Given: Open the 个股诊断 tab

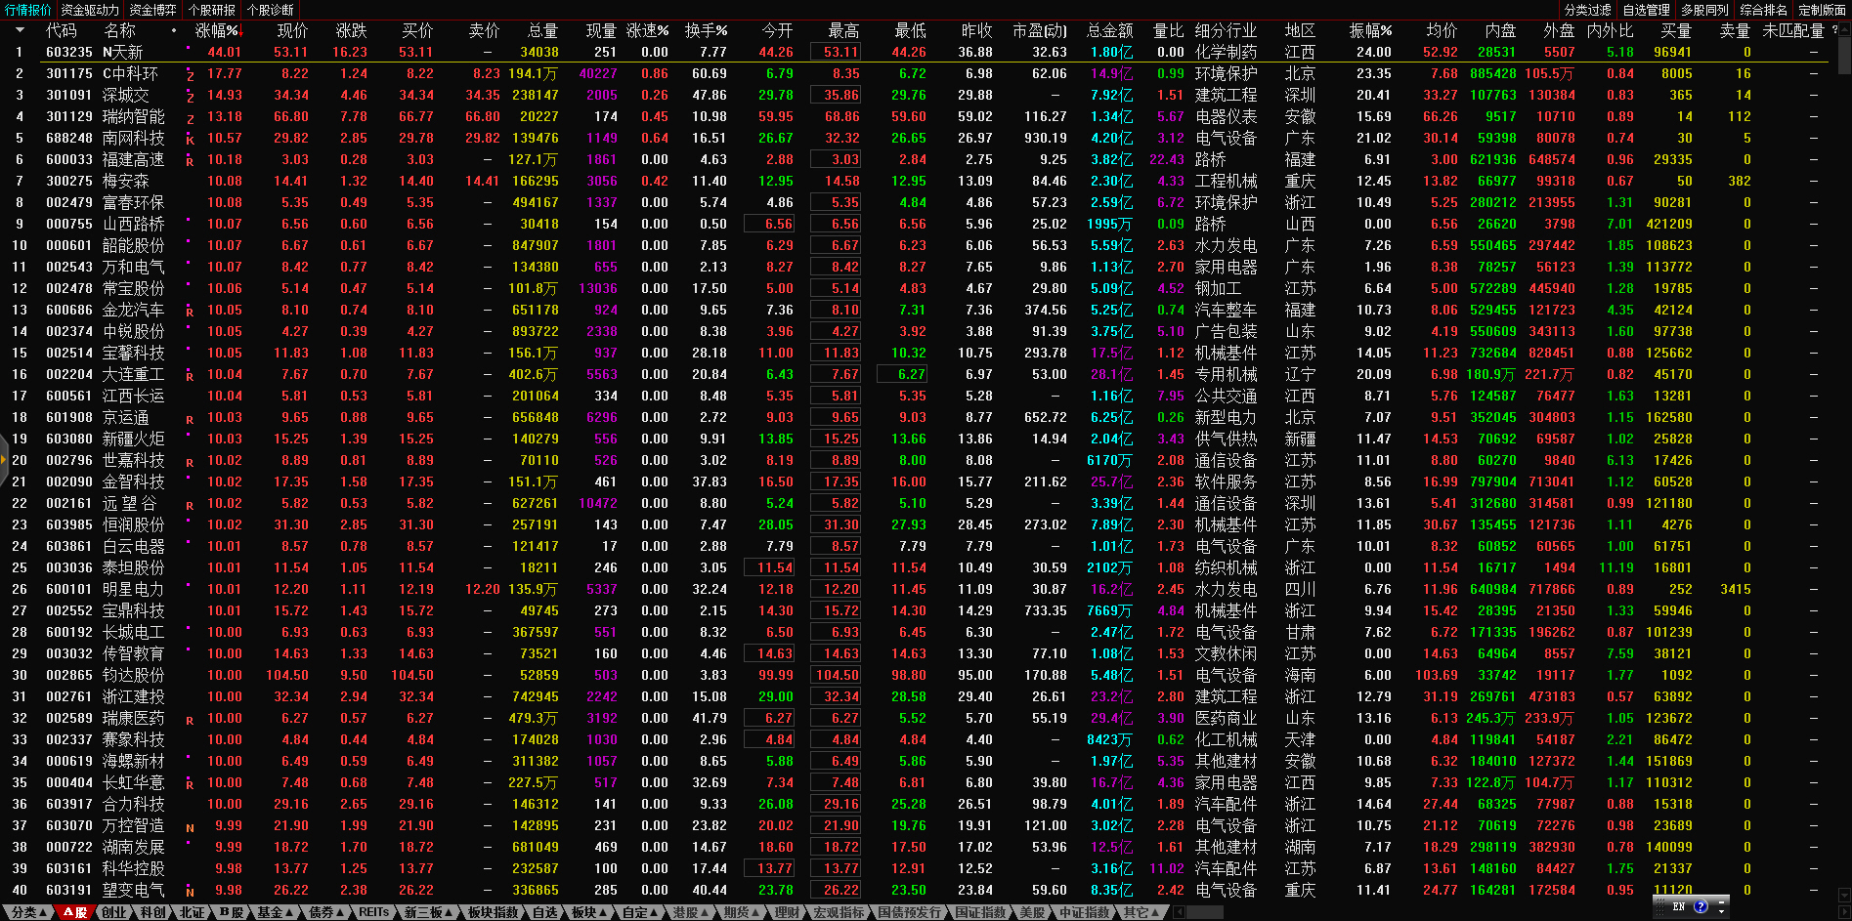Looking at the screenshot, I should click(271, 10).
